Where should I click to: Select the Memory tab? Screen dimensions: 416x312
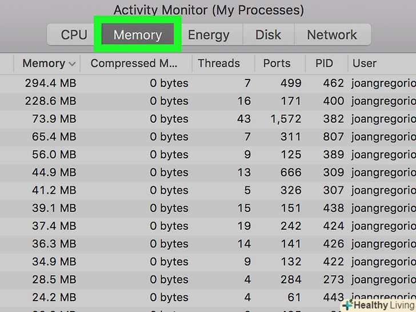click(x=138, y=35)
